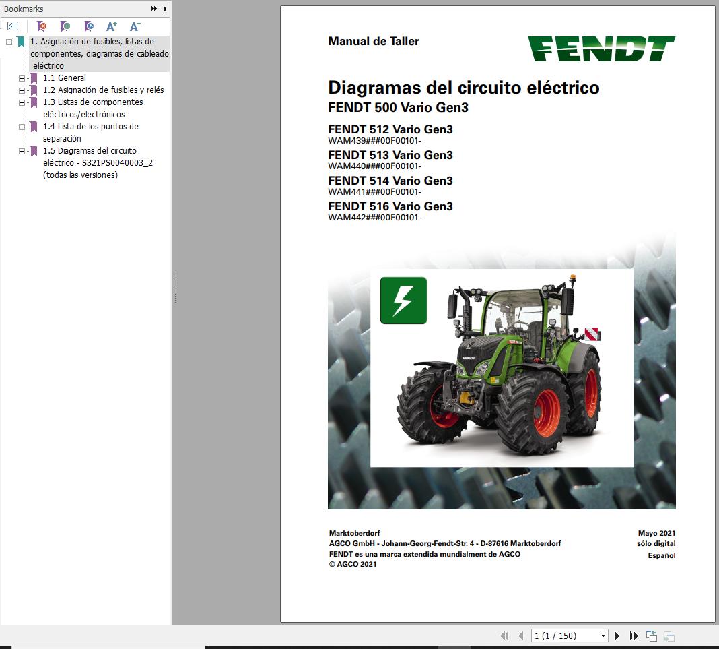Click the 'Manual de Taller' heading
The image size is (719, 649).
pos(373,41)
